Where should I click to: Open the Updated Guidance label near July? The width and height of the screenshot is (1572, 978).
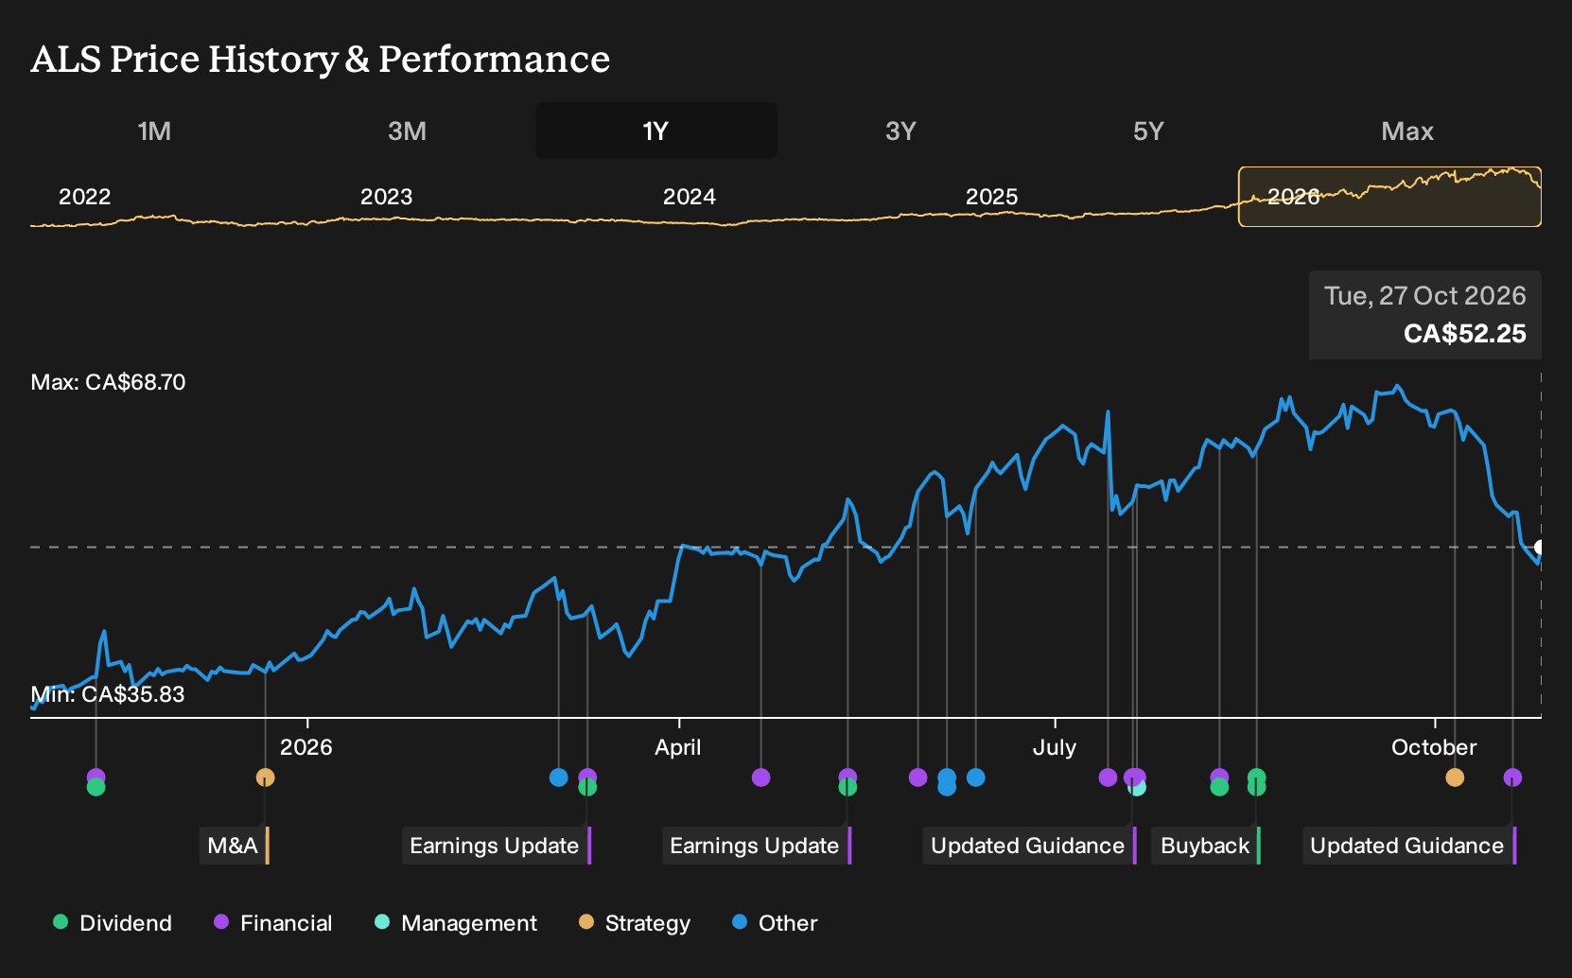1030,846
